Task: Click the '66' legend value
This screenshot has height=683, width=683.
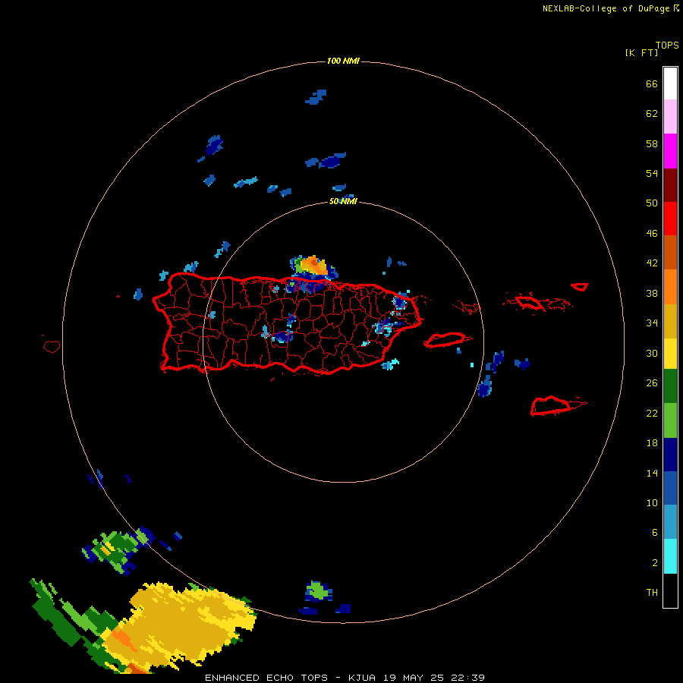Action: (x=652, y=83)
